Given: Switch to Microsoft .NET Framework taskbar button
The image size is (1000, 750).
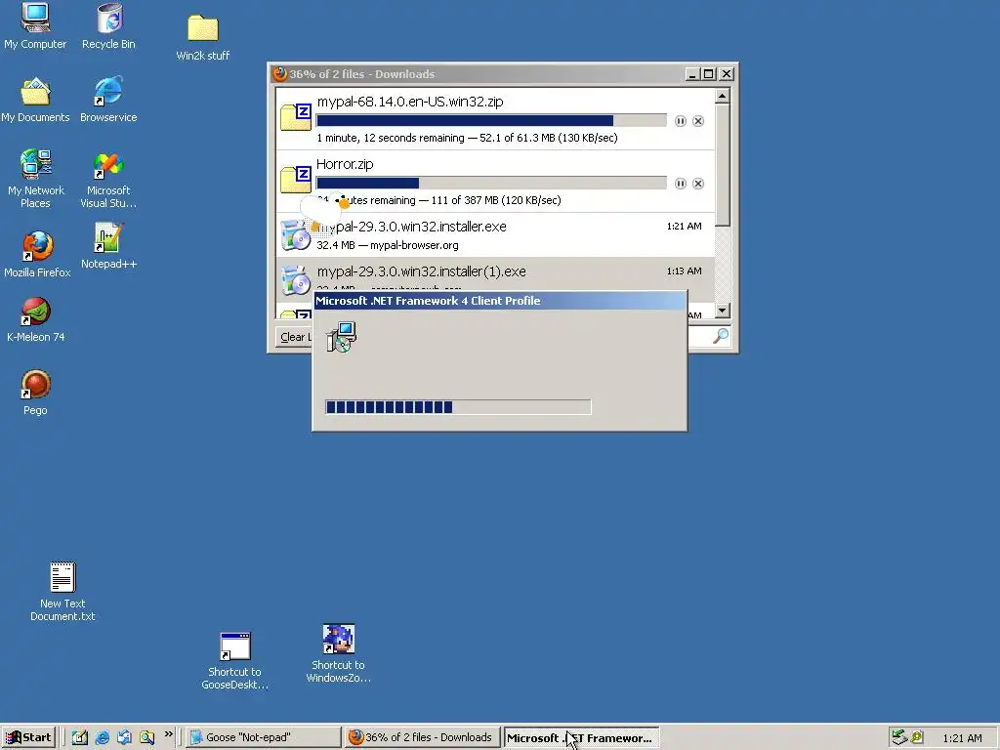Looking at the screenshot, I should pyautogui.click(x=581, y=738).
